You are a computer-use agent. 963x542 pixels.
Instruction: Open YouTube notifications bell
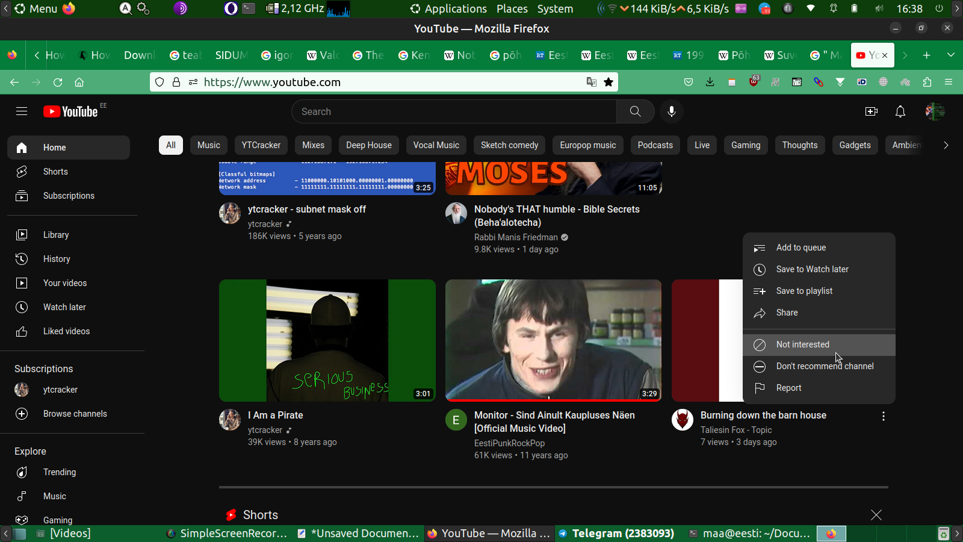[x=900, y=111]
